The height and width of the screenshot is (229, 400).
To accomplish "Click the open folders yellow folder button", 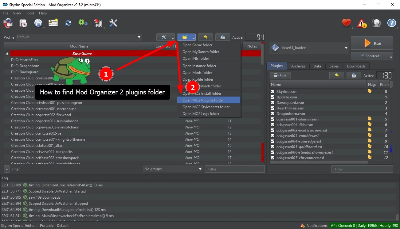I will (x=186, y=37).
